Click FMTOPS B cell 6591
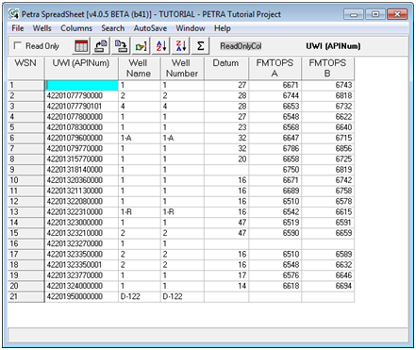 328,223
